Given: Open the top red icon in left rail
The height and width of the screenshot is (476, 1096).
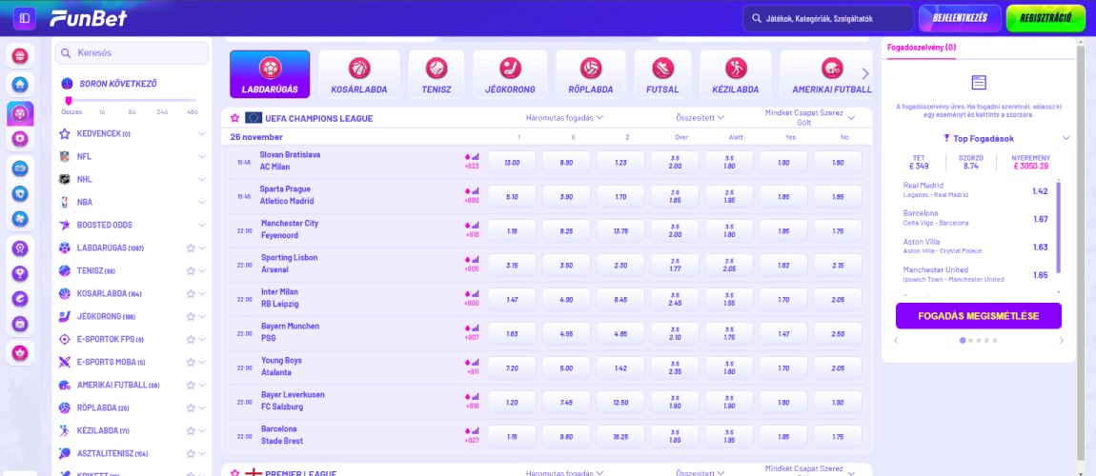Looking at the screenshot, I should pyautogui.click(x=20, y=56).
